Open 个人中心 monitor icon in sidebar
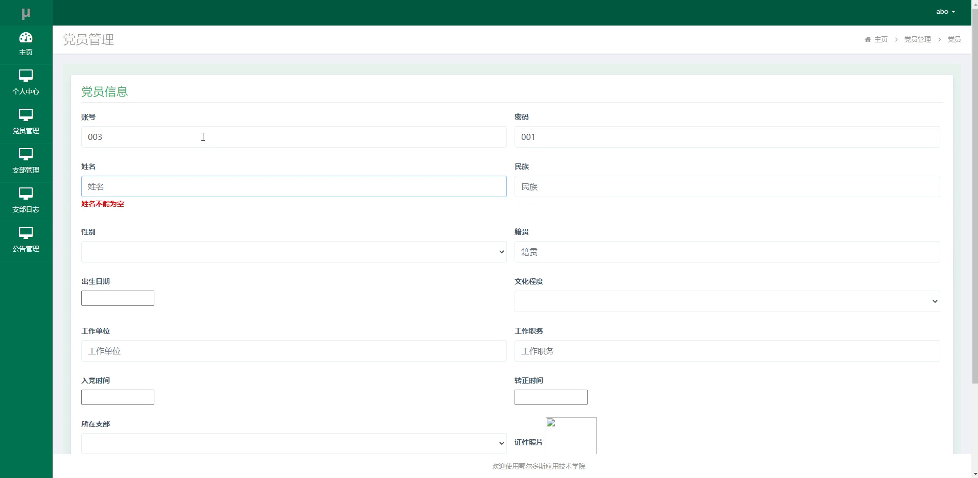978x478 pixels. (26, 76)
